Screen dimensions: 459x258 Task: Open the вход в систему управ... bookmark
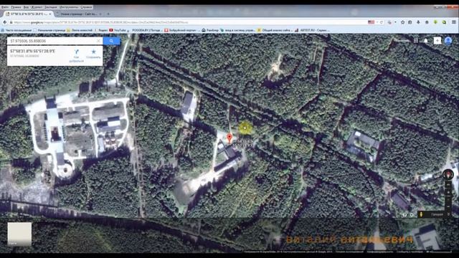point(237,30)
